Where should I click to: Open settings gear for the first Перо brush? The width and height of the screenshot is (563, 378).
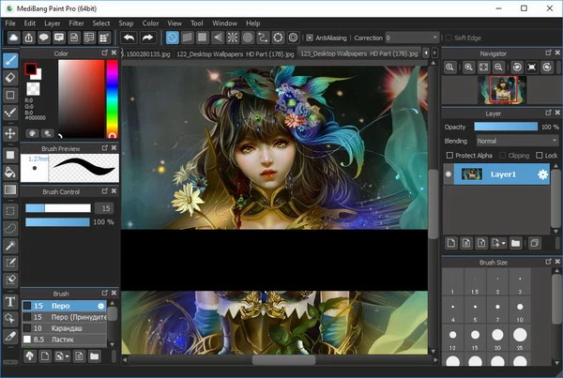(101, 306)
